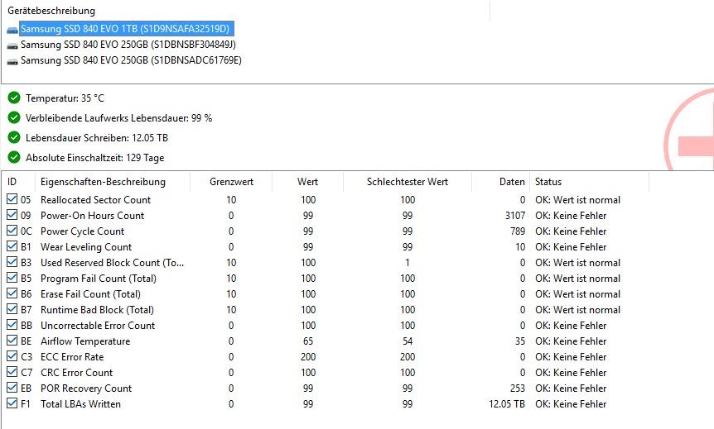Click the 12.05 TB data value in Total LBAs row
Screen dimensions: 714x429
tap(507, 404)
